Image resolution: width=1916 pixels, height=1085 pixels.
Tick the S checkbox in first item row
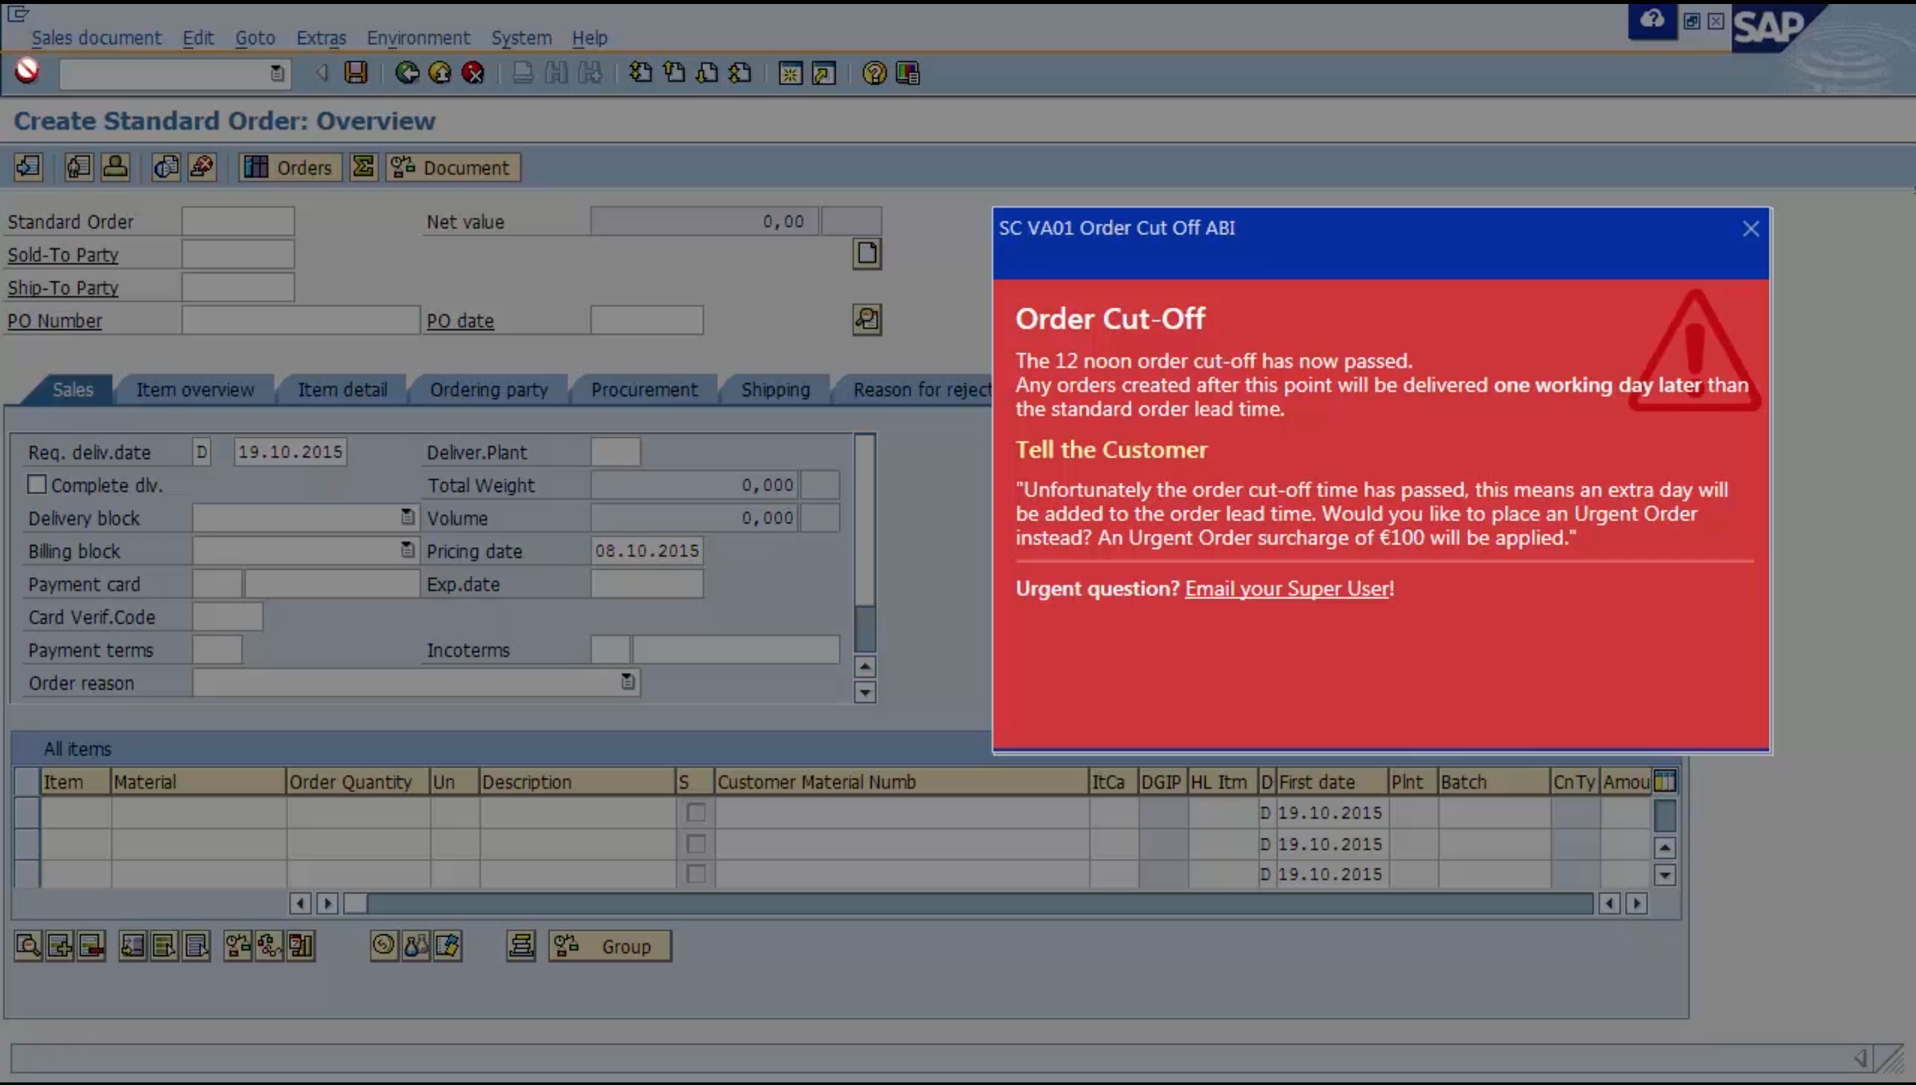(x=695, y=812)
